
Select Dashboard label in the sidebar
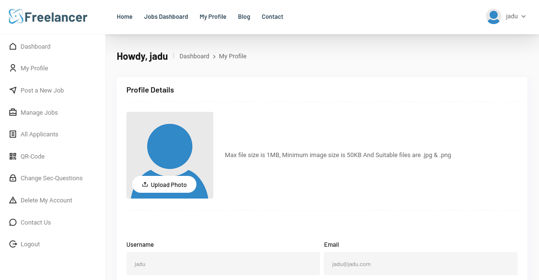35,47
